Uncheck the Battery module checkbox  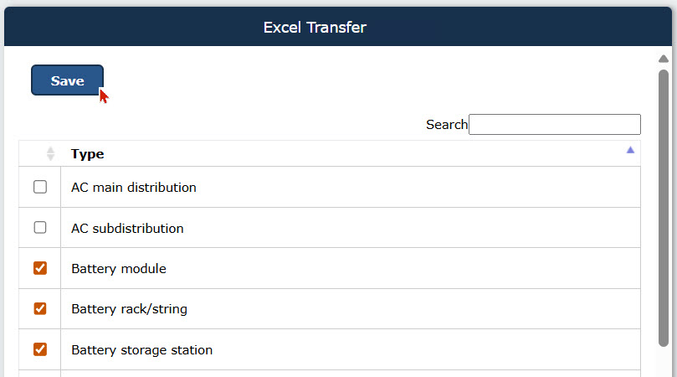[40, 268]
